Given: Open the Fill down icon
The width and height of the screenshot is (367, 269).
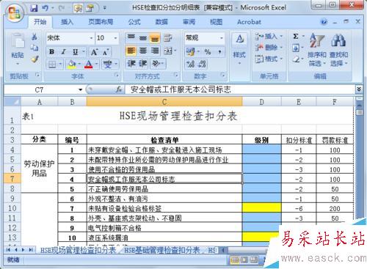Looking at the screenshot, I should pos(296,48).
